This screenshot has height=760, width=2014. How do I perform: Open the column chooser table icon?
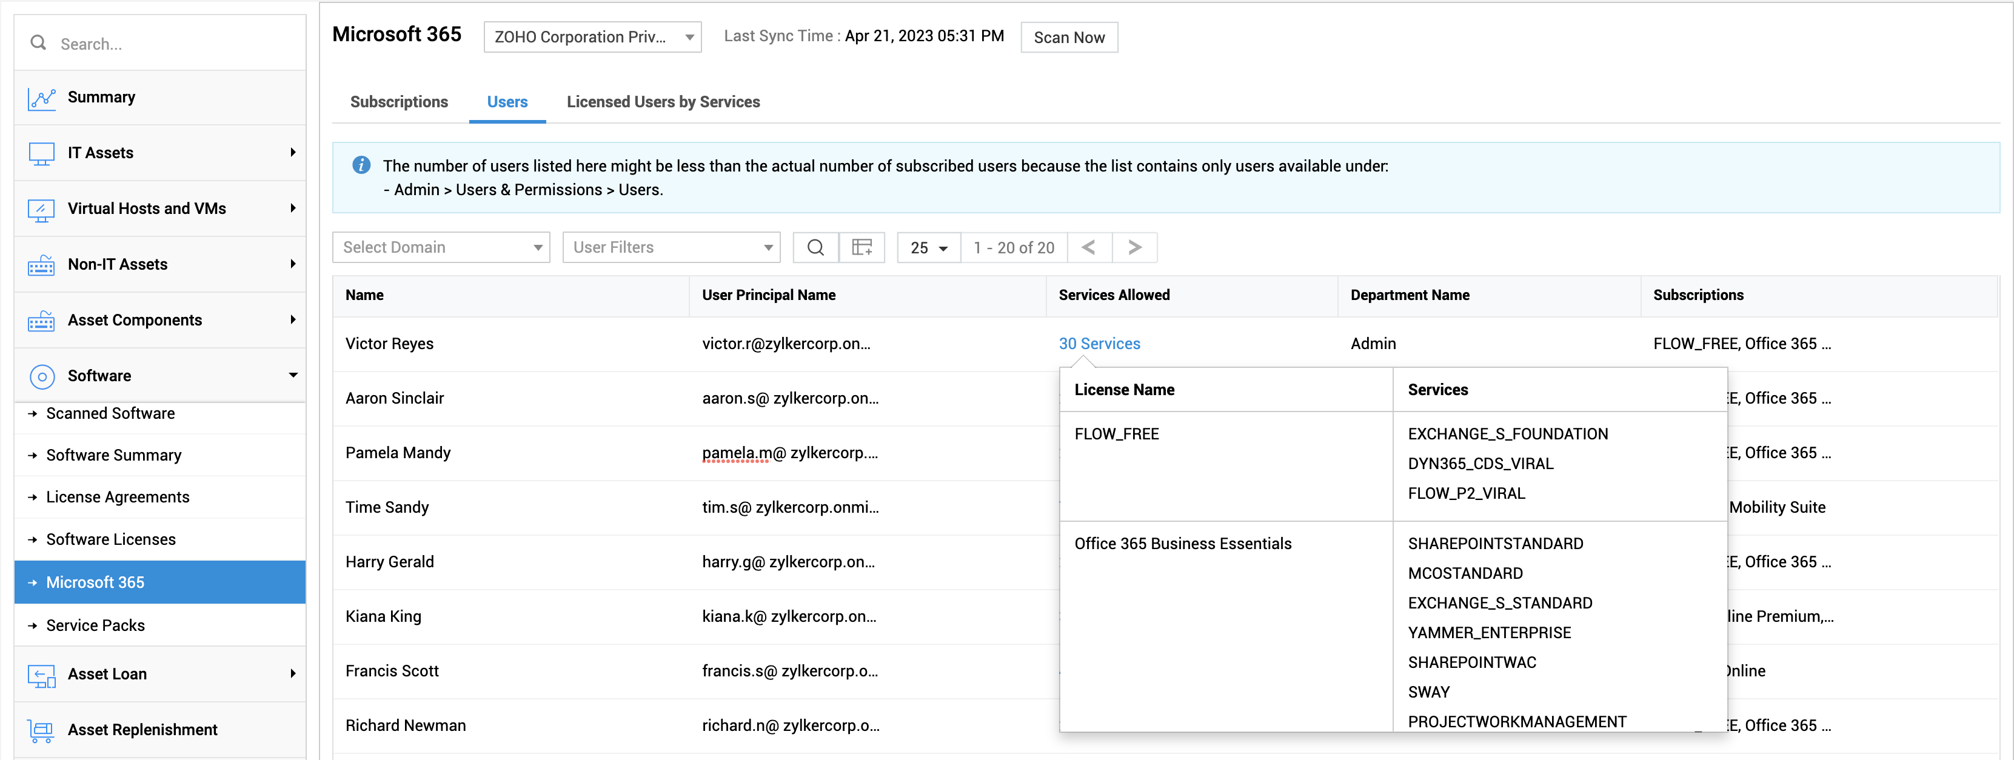(861, 248)
